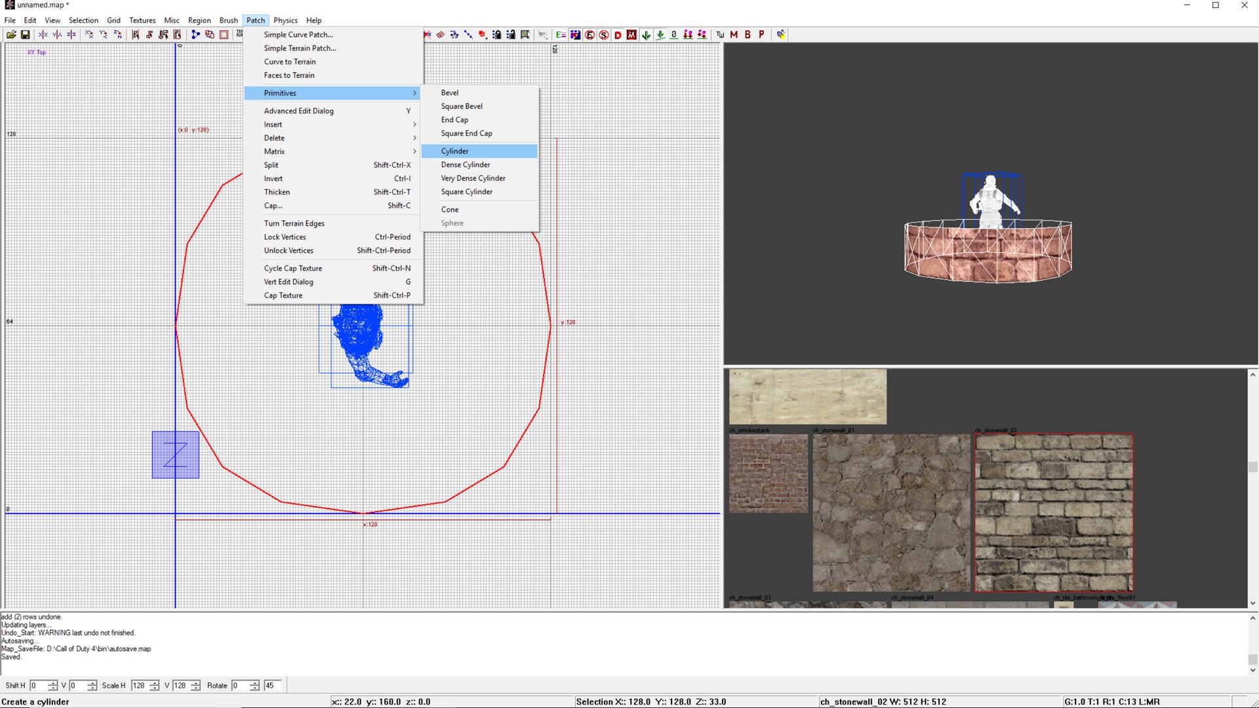
Task: Select Cone primitive entry
Action: tap(479, 210)
